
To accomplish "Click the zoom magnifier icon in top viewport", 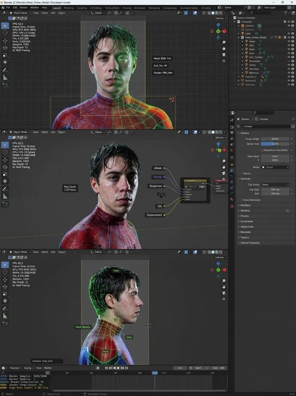I will pyautogui.click(x=224, y=43).
